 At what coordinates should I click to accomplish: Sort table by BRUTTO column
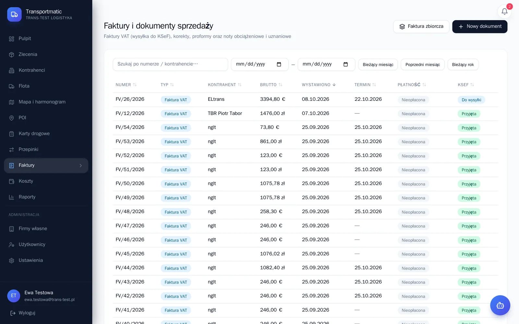tap(271, 85)
